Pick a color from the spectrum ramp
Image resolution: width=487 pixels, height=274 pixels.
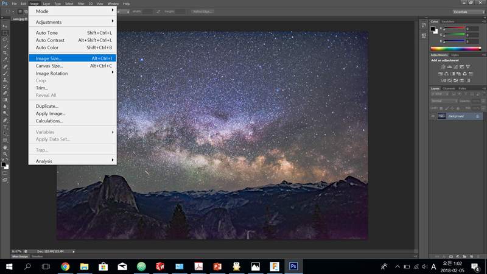[455, 49]
